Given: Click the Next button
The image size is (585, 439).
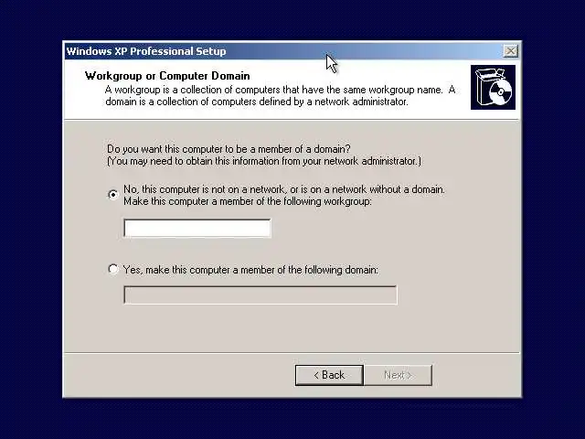Looking at the screenshot, I should (x=399, y=375).
